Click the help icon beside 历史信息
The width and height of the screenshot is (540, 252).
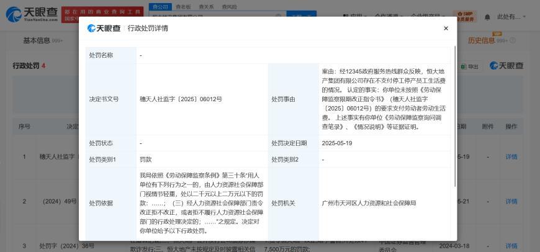pyautogui.click(x=513, y=40)
